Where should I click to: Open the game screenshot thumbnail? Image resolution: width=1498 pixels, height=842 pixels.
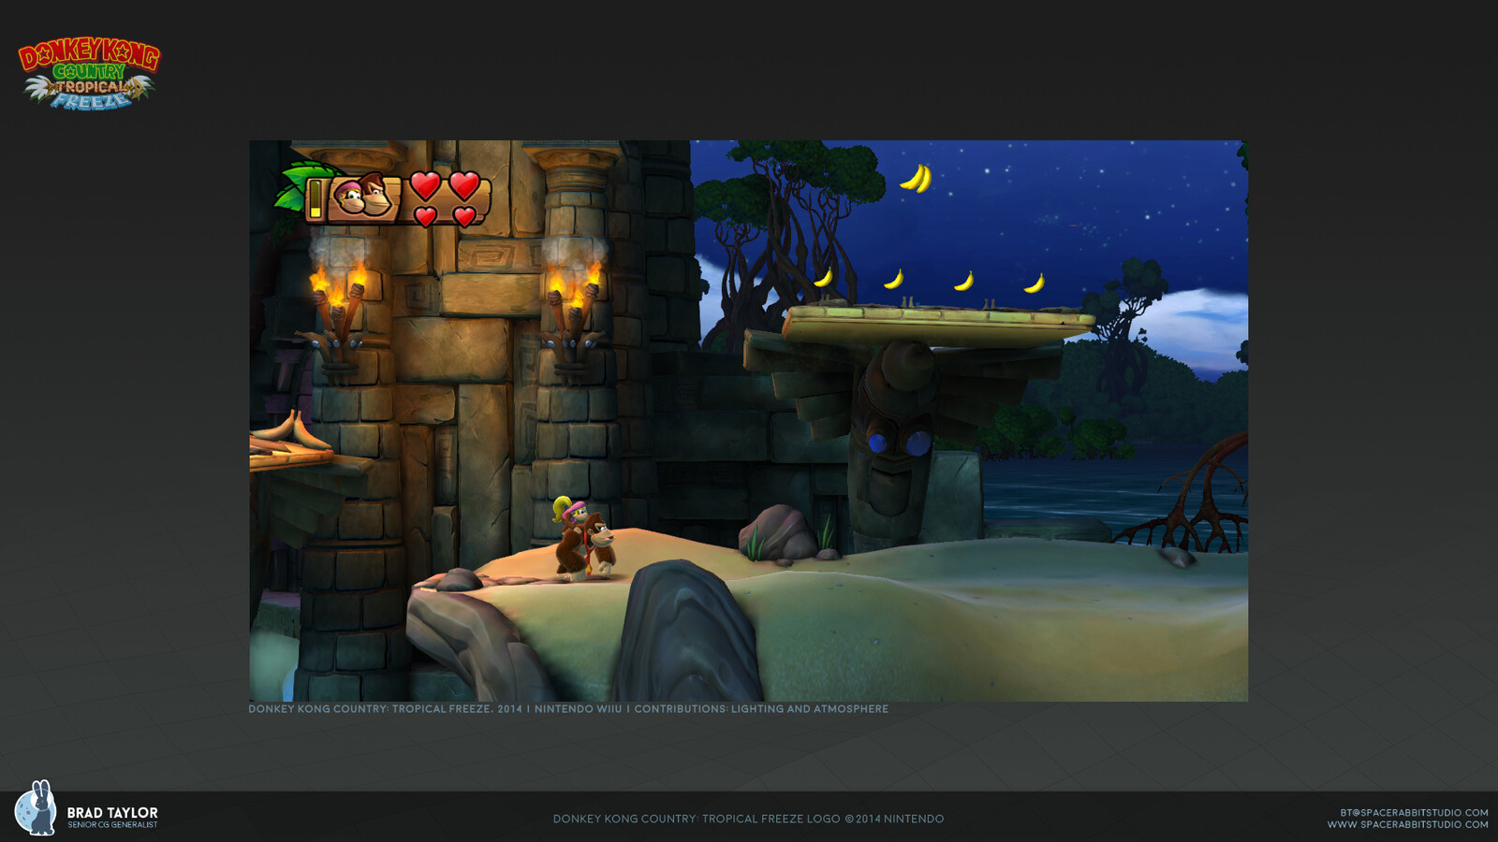(748, 420)
